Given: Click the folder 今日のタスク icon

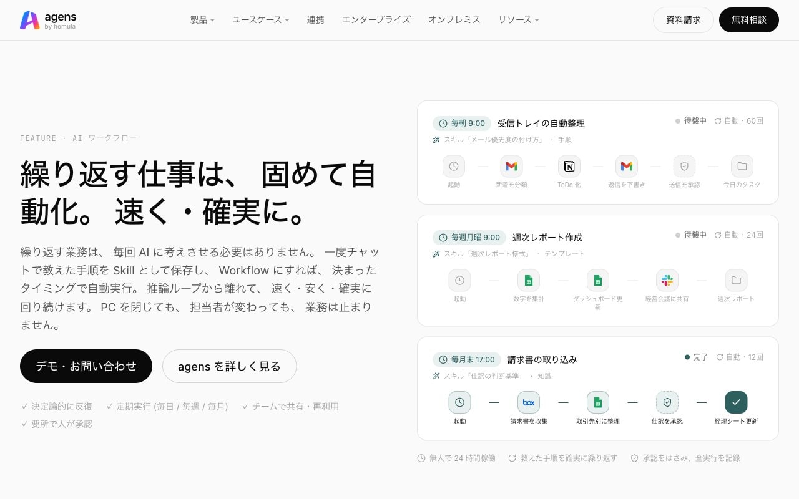Looking at the screenshot, I should tap(742, 167).
